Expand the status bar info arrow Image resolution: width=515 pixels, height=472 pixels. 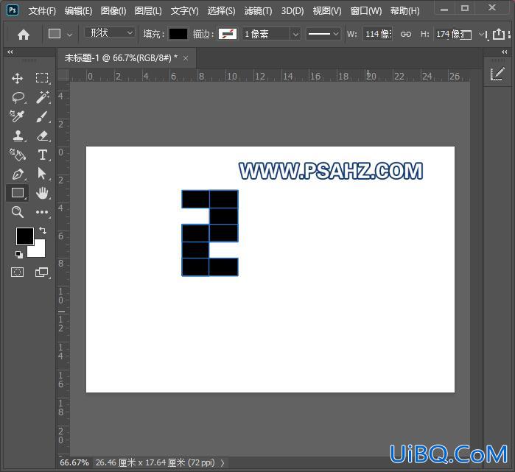[x=223, y=463]
